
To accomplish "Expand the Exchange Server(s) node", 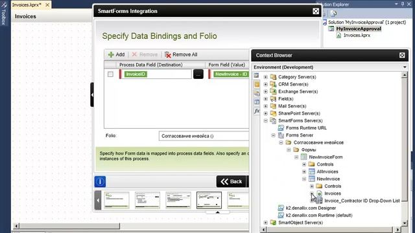I will [x=266, y=91].
